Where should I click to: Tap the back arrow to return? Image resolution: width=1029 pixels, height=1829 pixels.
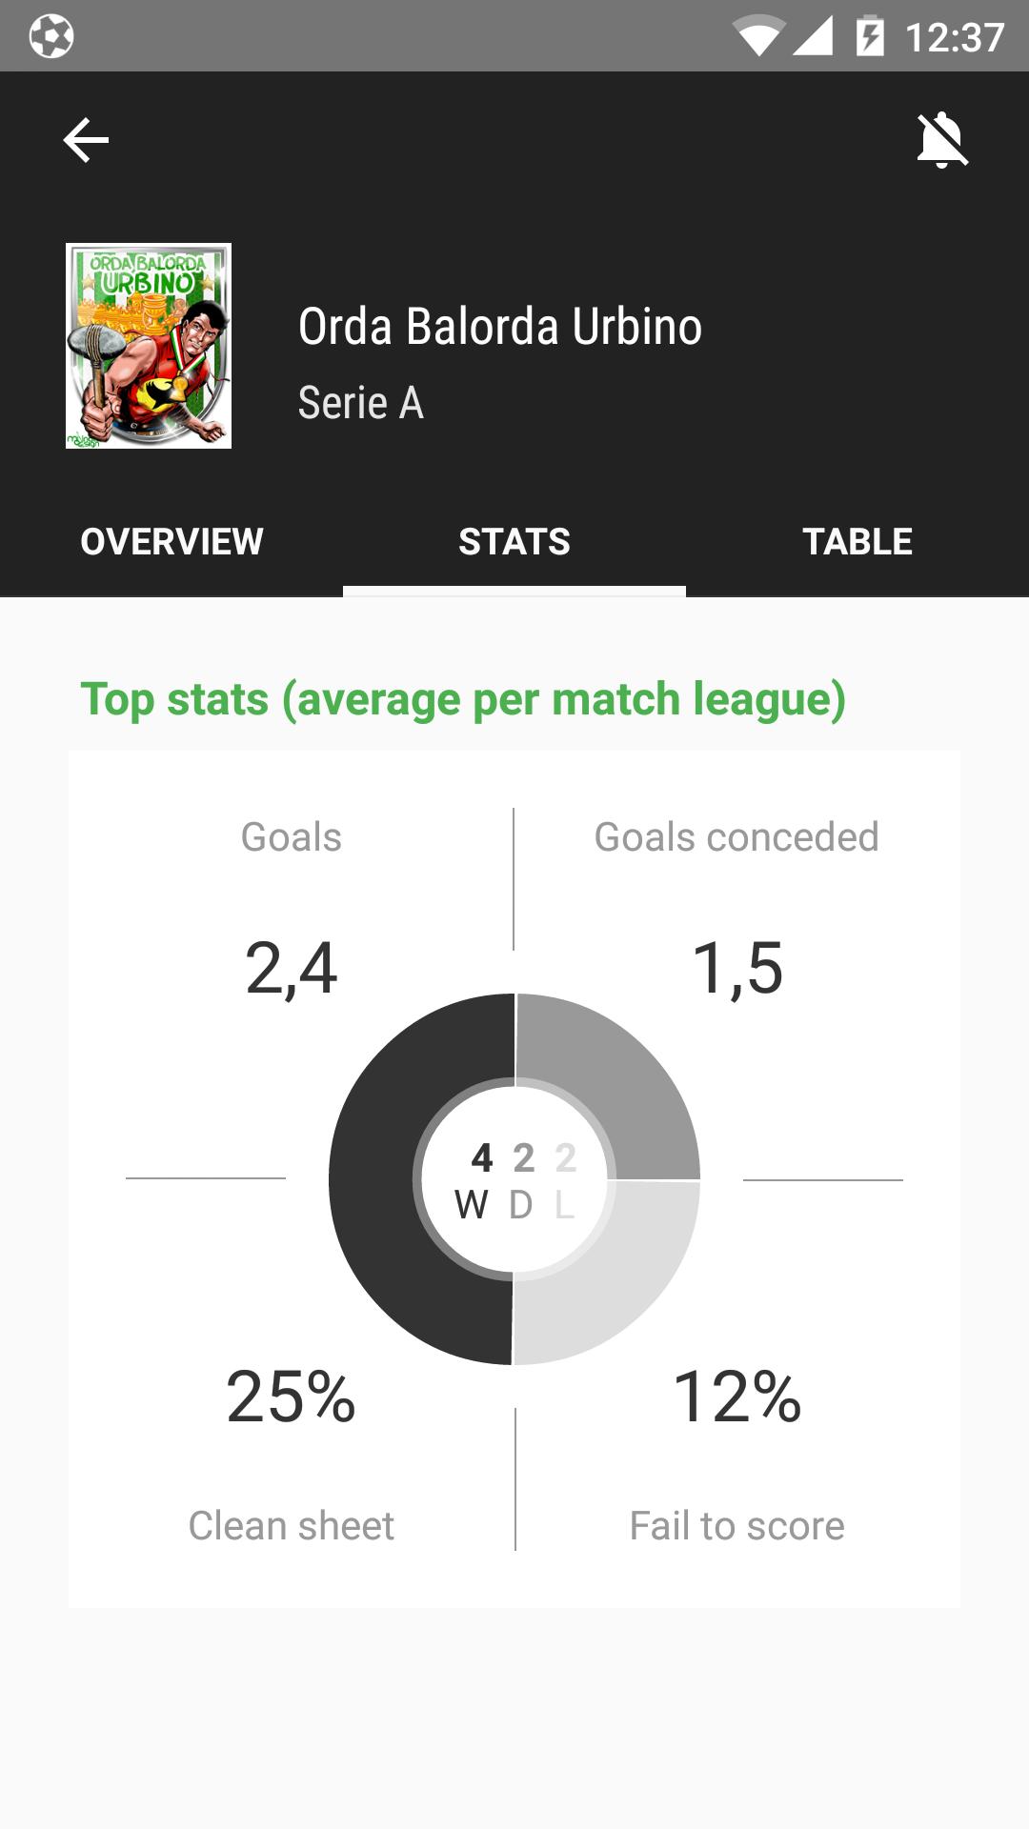coord(85,139)
